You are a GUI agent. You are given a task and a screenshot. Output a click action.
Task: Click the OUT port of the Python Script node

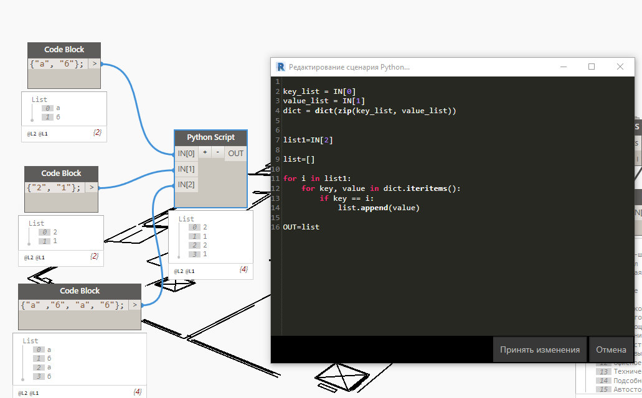(x=235, y=153)
